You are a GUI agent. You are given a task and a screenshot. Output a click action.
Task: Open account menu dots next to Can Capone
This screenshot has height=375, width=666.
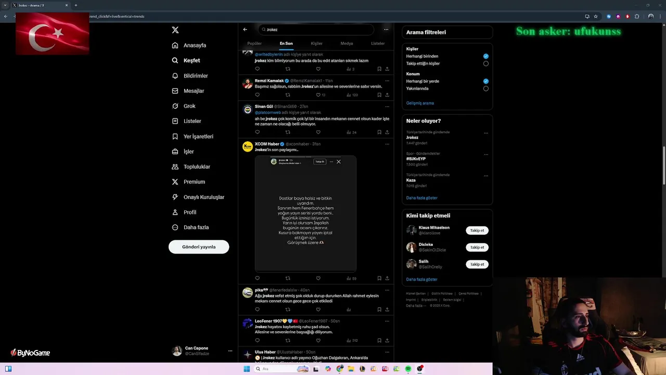coord(230,351)
